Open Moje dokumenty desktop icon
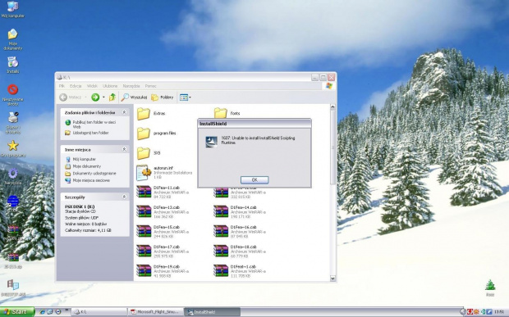This screenshot has height=317, width=509. [12, 40]
